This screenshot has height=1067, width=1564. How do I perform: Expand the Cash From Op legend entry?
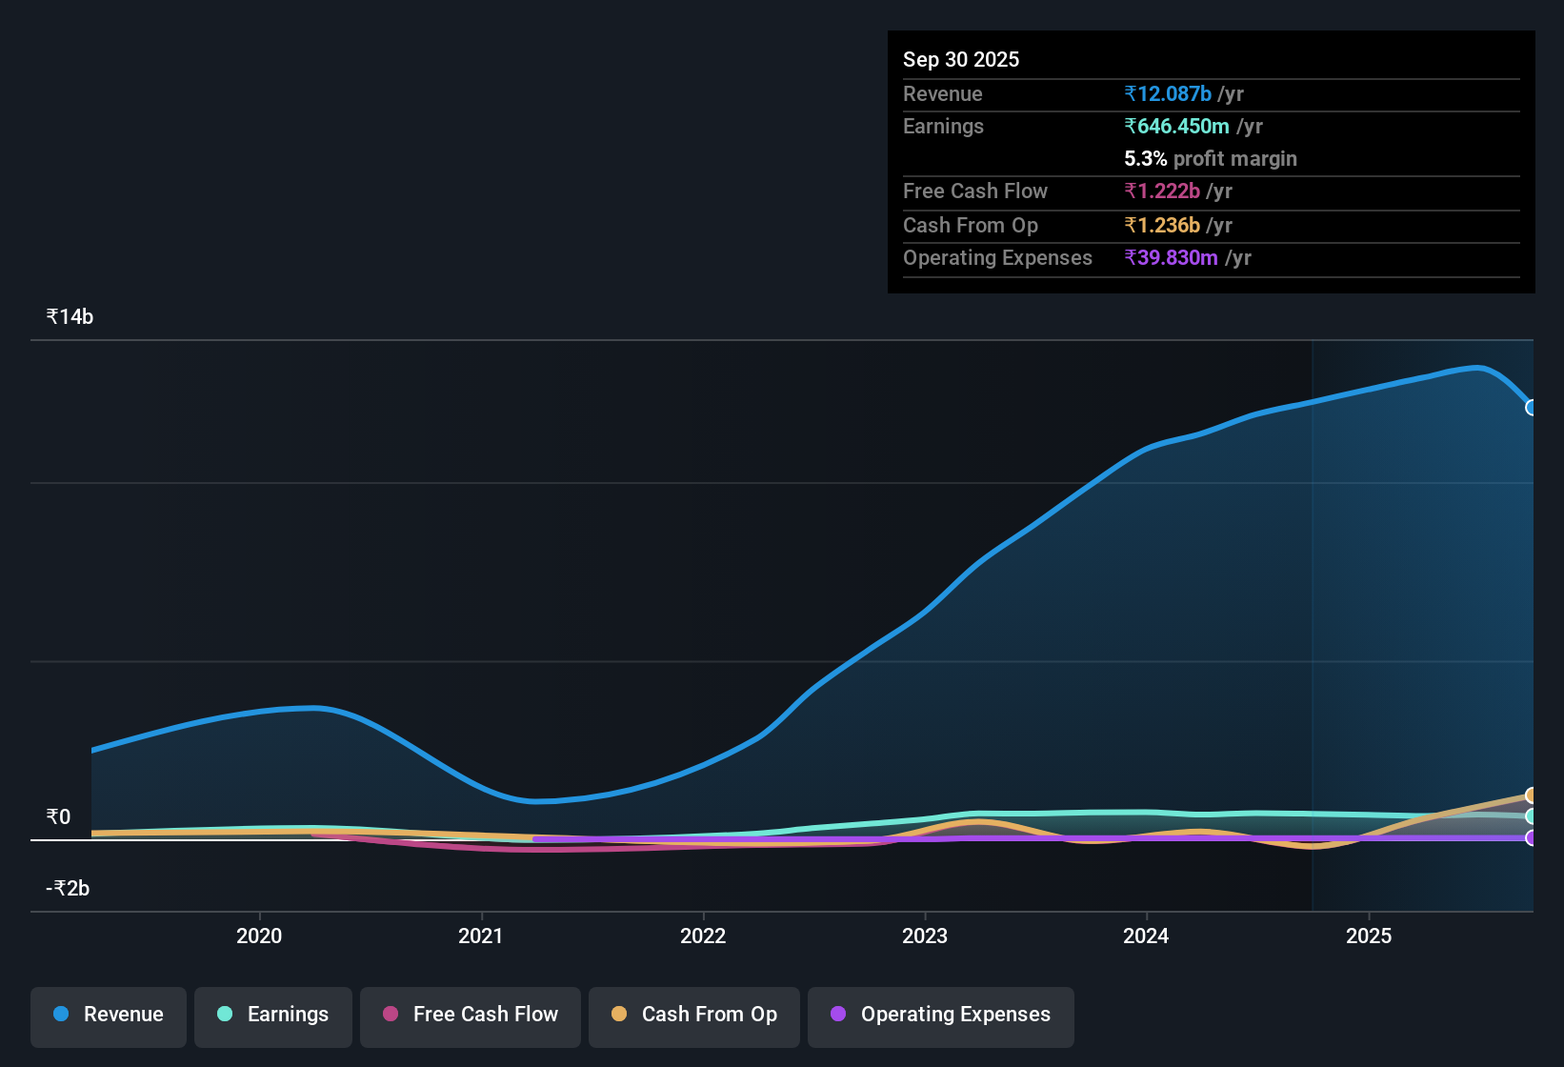click(x=693, y=1015)
